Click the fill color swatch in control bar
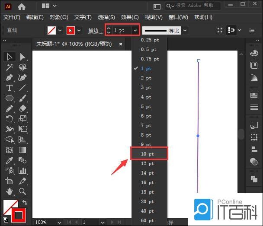 coord(51,31)
